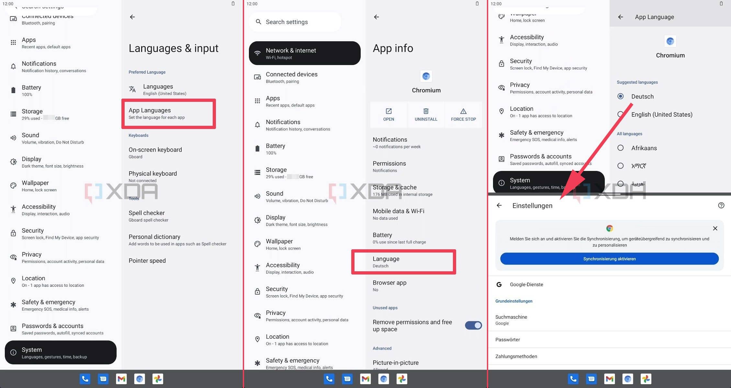
Task: Tap the Chromium app icon on App info
Action: click(x=426, y=76)
